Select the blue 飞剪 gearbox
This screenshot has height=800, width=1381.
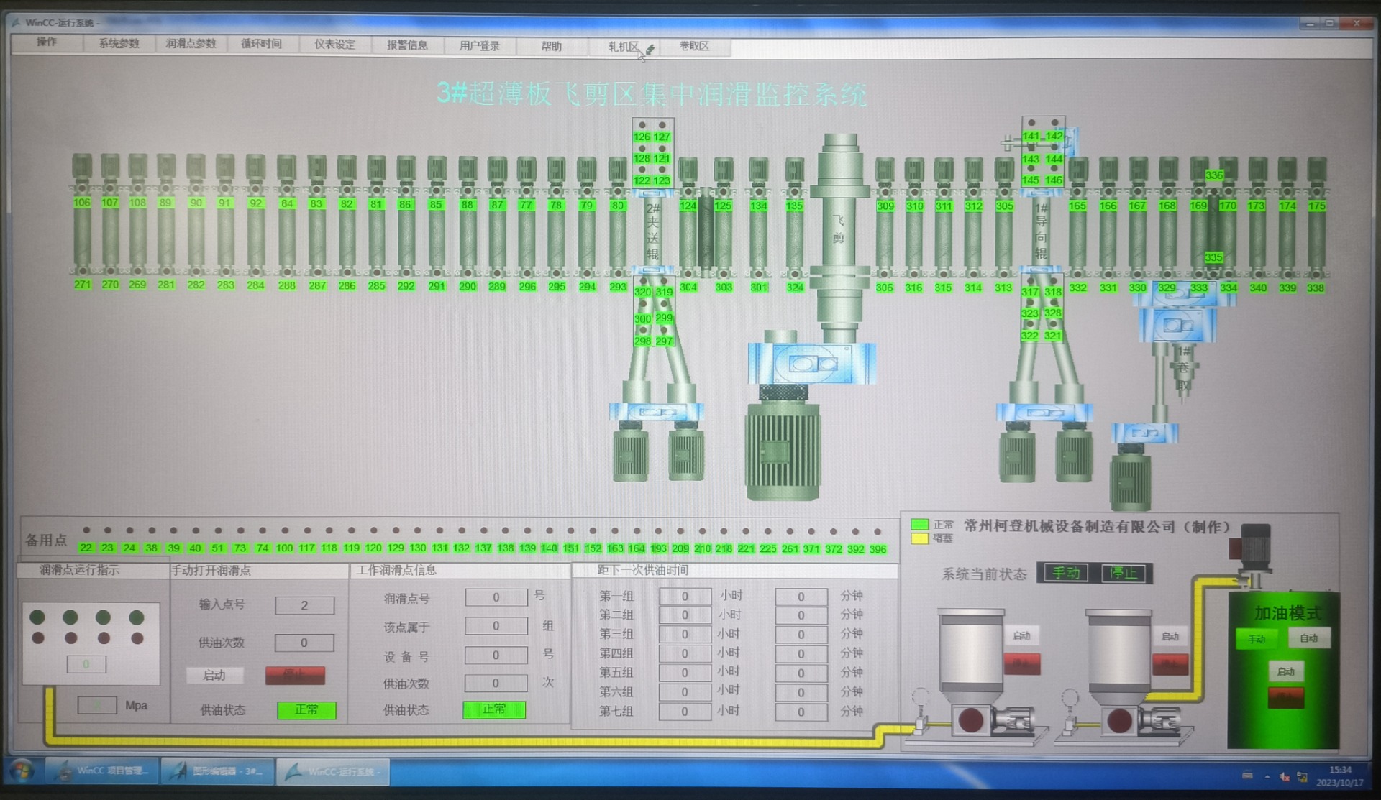(811, 363)
